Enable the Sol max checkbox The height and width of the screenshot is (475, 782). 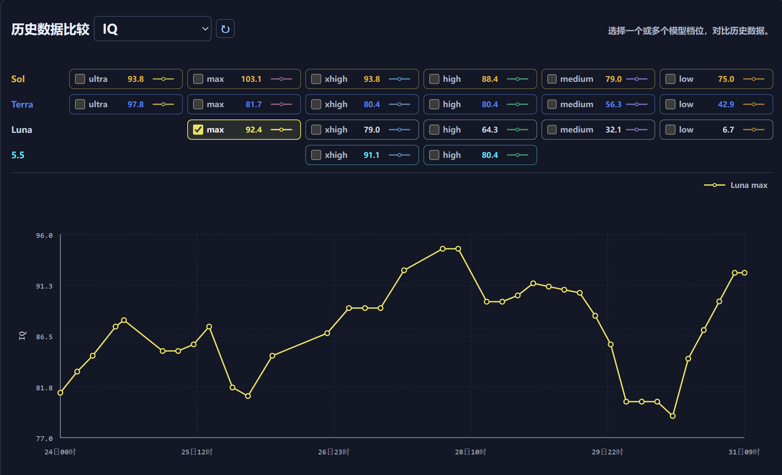[x=198, y=79]
